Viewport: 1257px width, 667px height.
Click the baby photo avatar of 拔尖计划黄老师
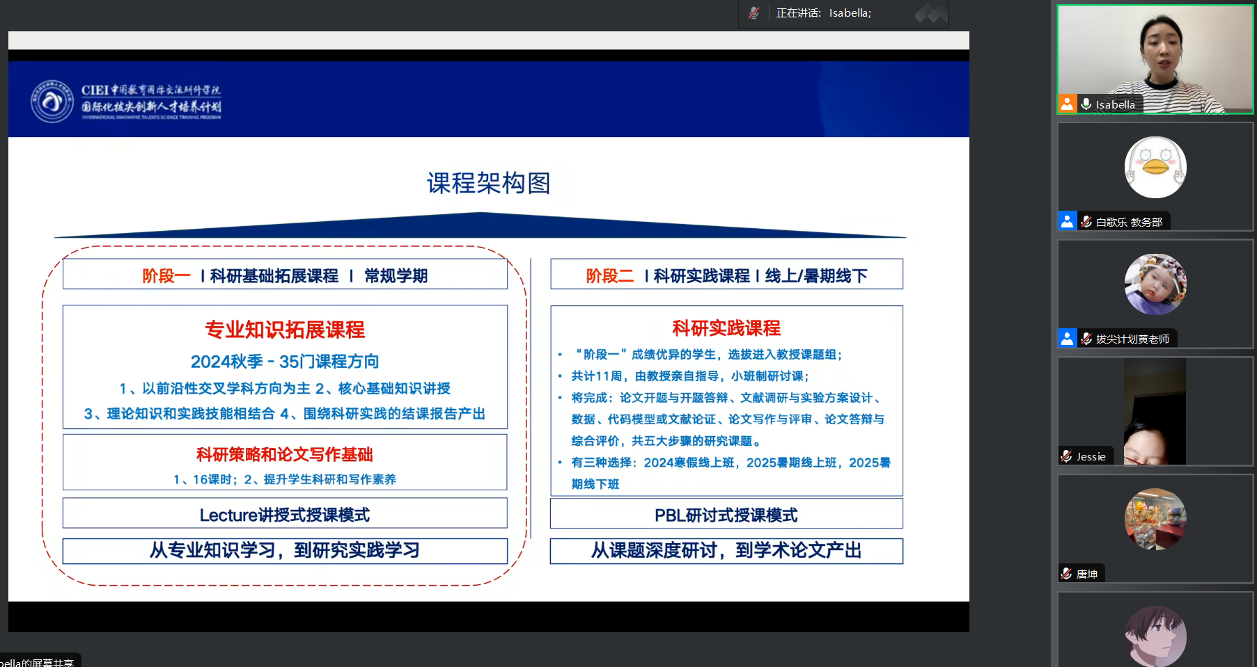[1155, 284]
